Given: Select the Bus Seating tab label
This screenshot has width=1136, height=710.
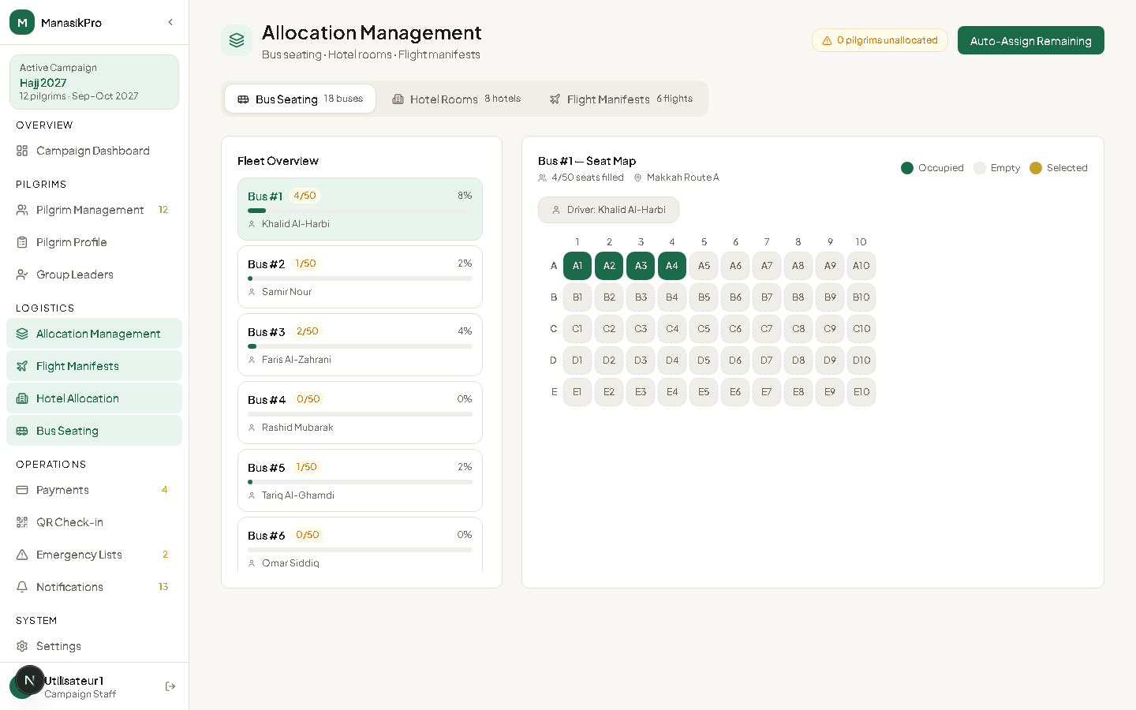Looking at the screenshot, I should tap(286, 99).
